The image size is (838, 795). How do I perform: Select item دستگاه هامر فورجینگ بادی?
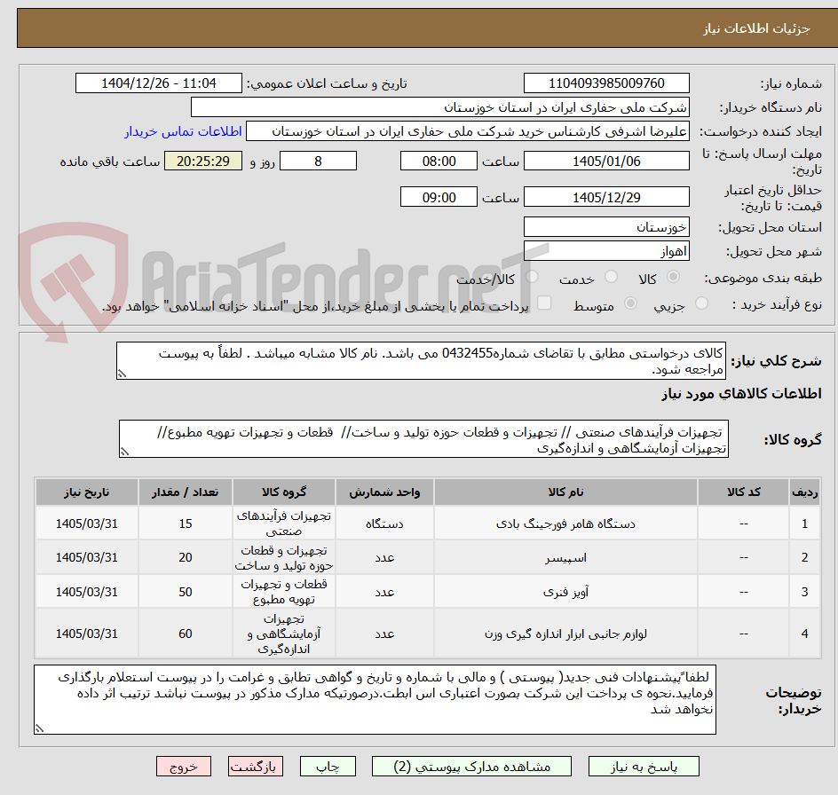click(565, 523)
